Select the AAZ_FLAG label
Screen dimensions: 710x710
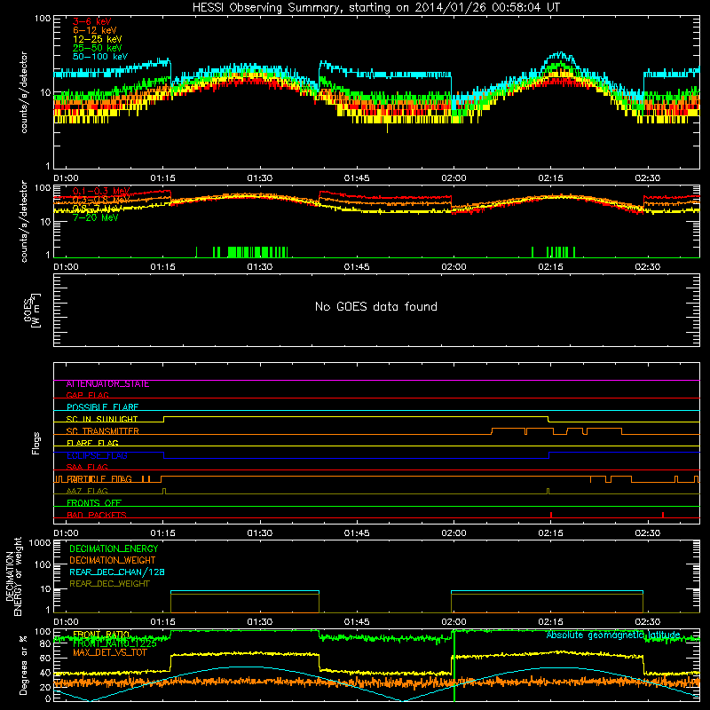[x=87, y=491]
